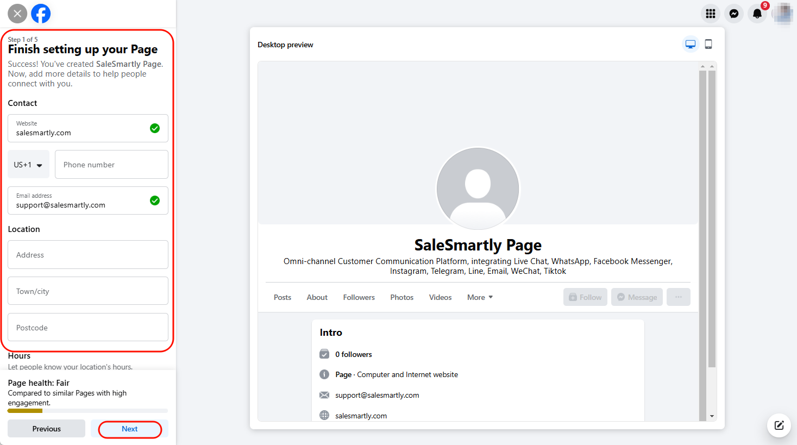Click the Next button
Image resolution: width=797 pixels, height=445 pixels.
tap(130, 429)
